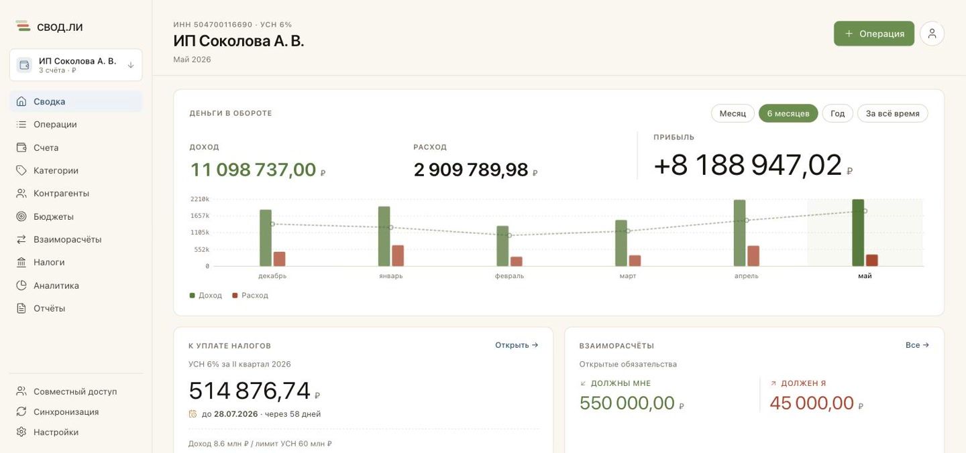The width and height of the screenshot is (966, 453).
Task: Choose the За всё время period
Action: 892,113
